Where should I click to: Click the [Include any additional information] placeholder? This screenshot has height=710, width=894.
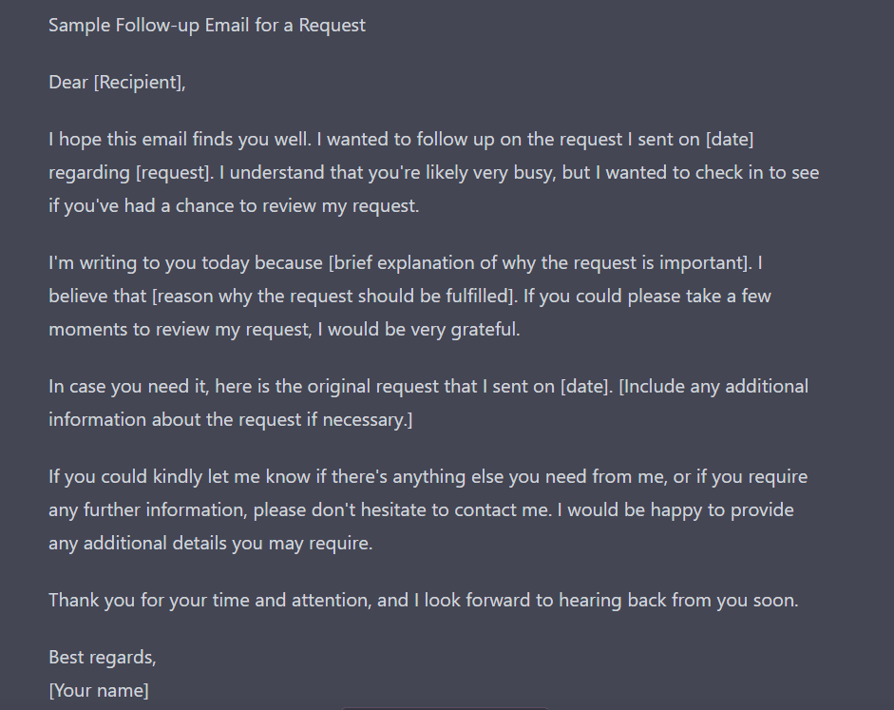[x=713, y=386]
